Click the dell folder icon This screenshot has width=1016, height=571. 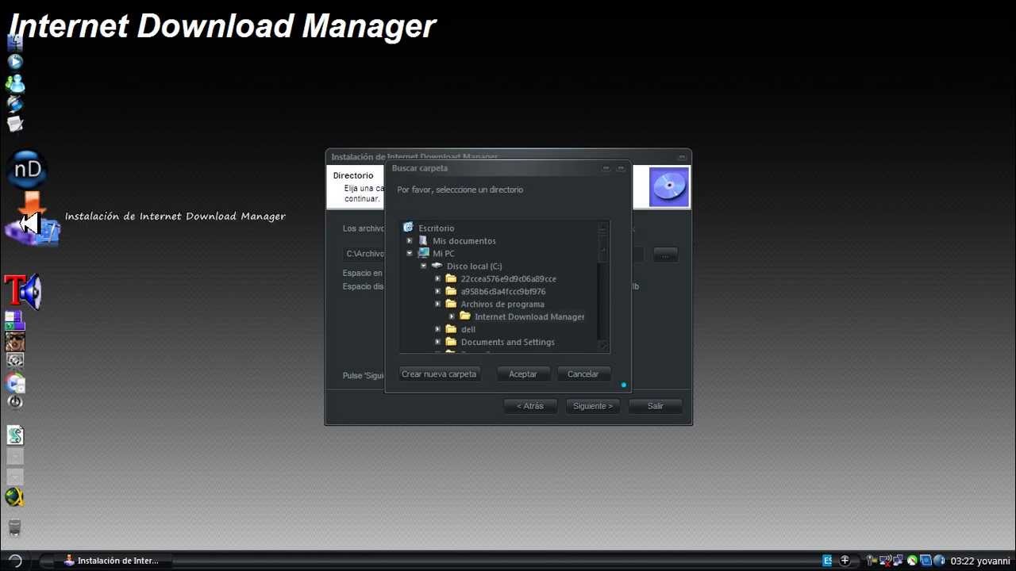[451, 330]
